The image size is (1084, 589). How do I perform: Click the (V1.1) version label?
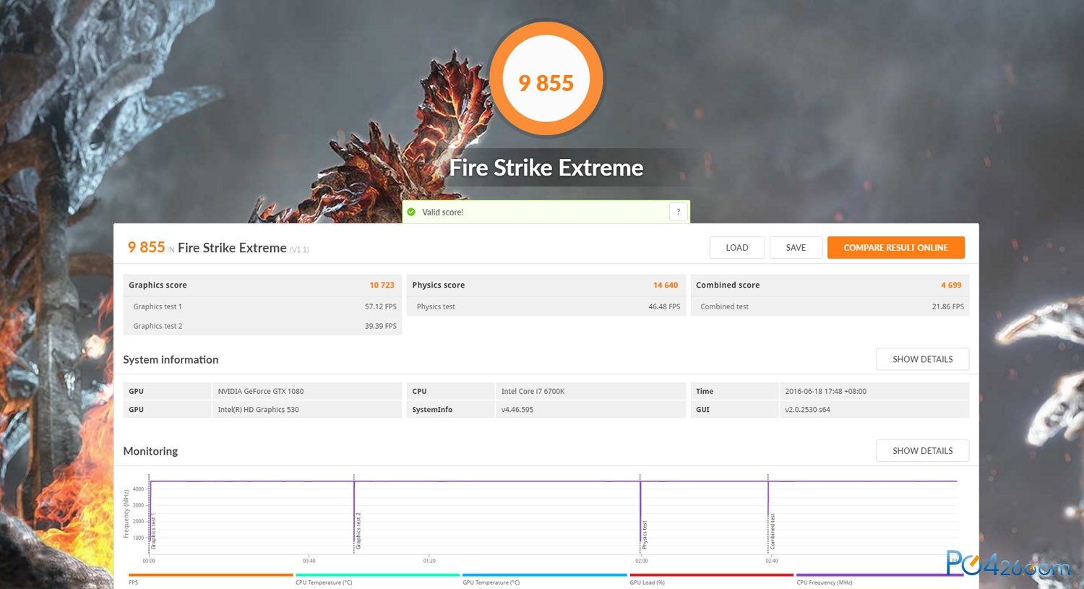tap(299, 249)
